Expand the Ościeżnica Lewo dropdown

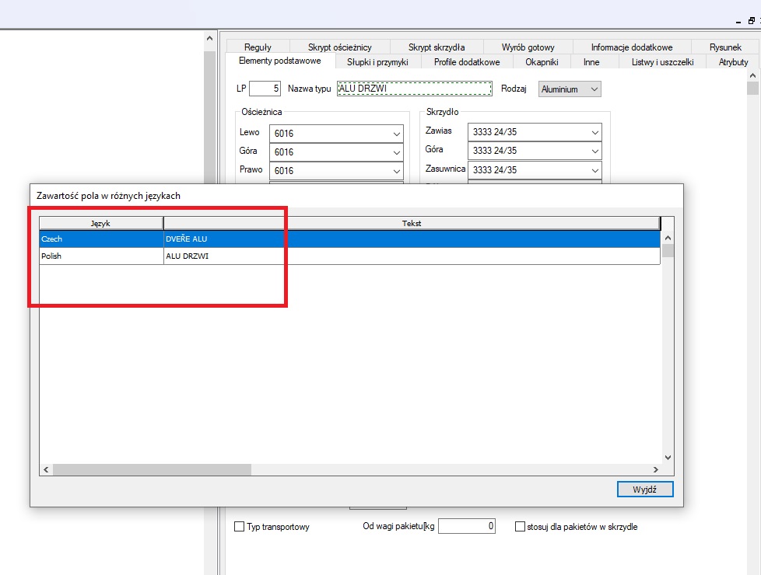336,134
